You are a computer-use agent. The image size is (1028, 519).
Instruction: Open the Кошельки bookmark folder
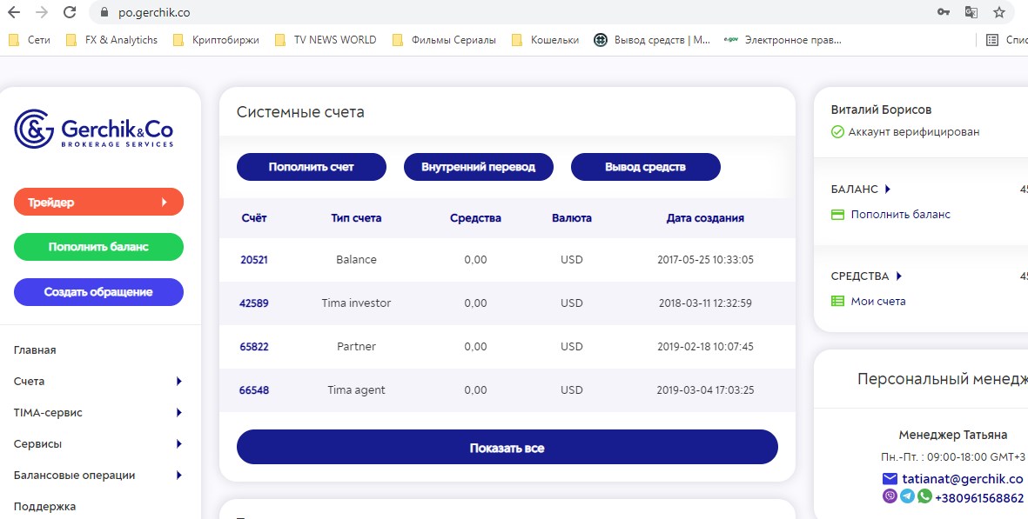click(x=546, y=40)
